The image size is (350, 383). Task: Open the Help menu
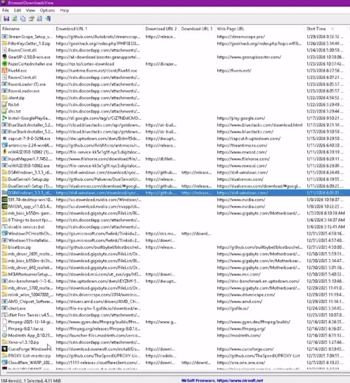point(64,10)
